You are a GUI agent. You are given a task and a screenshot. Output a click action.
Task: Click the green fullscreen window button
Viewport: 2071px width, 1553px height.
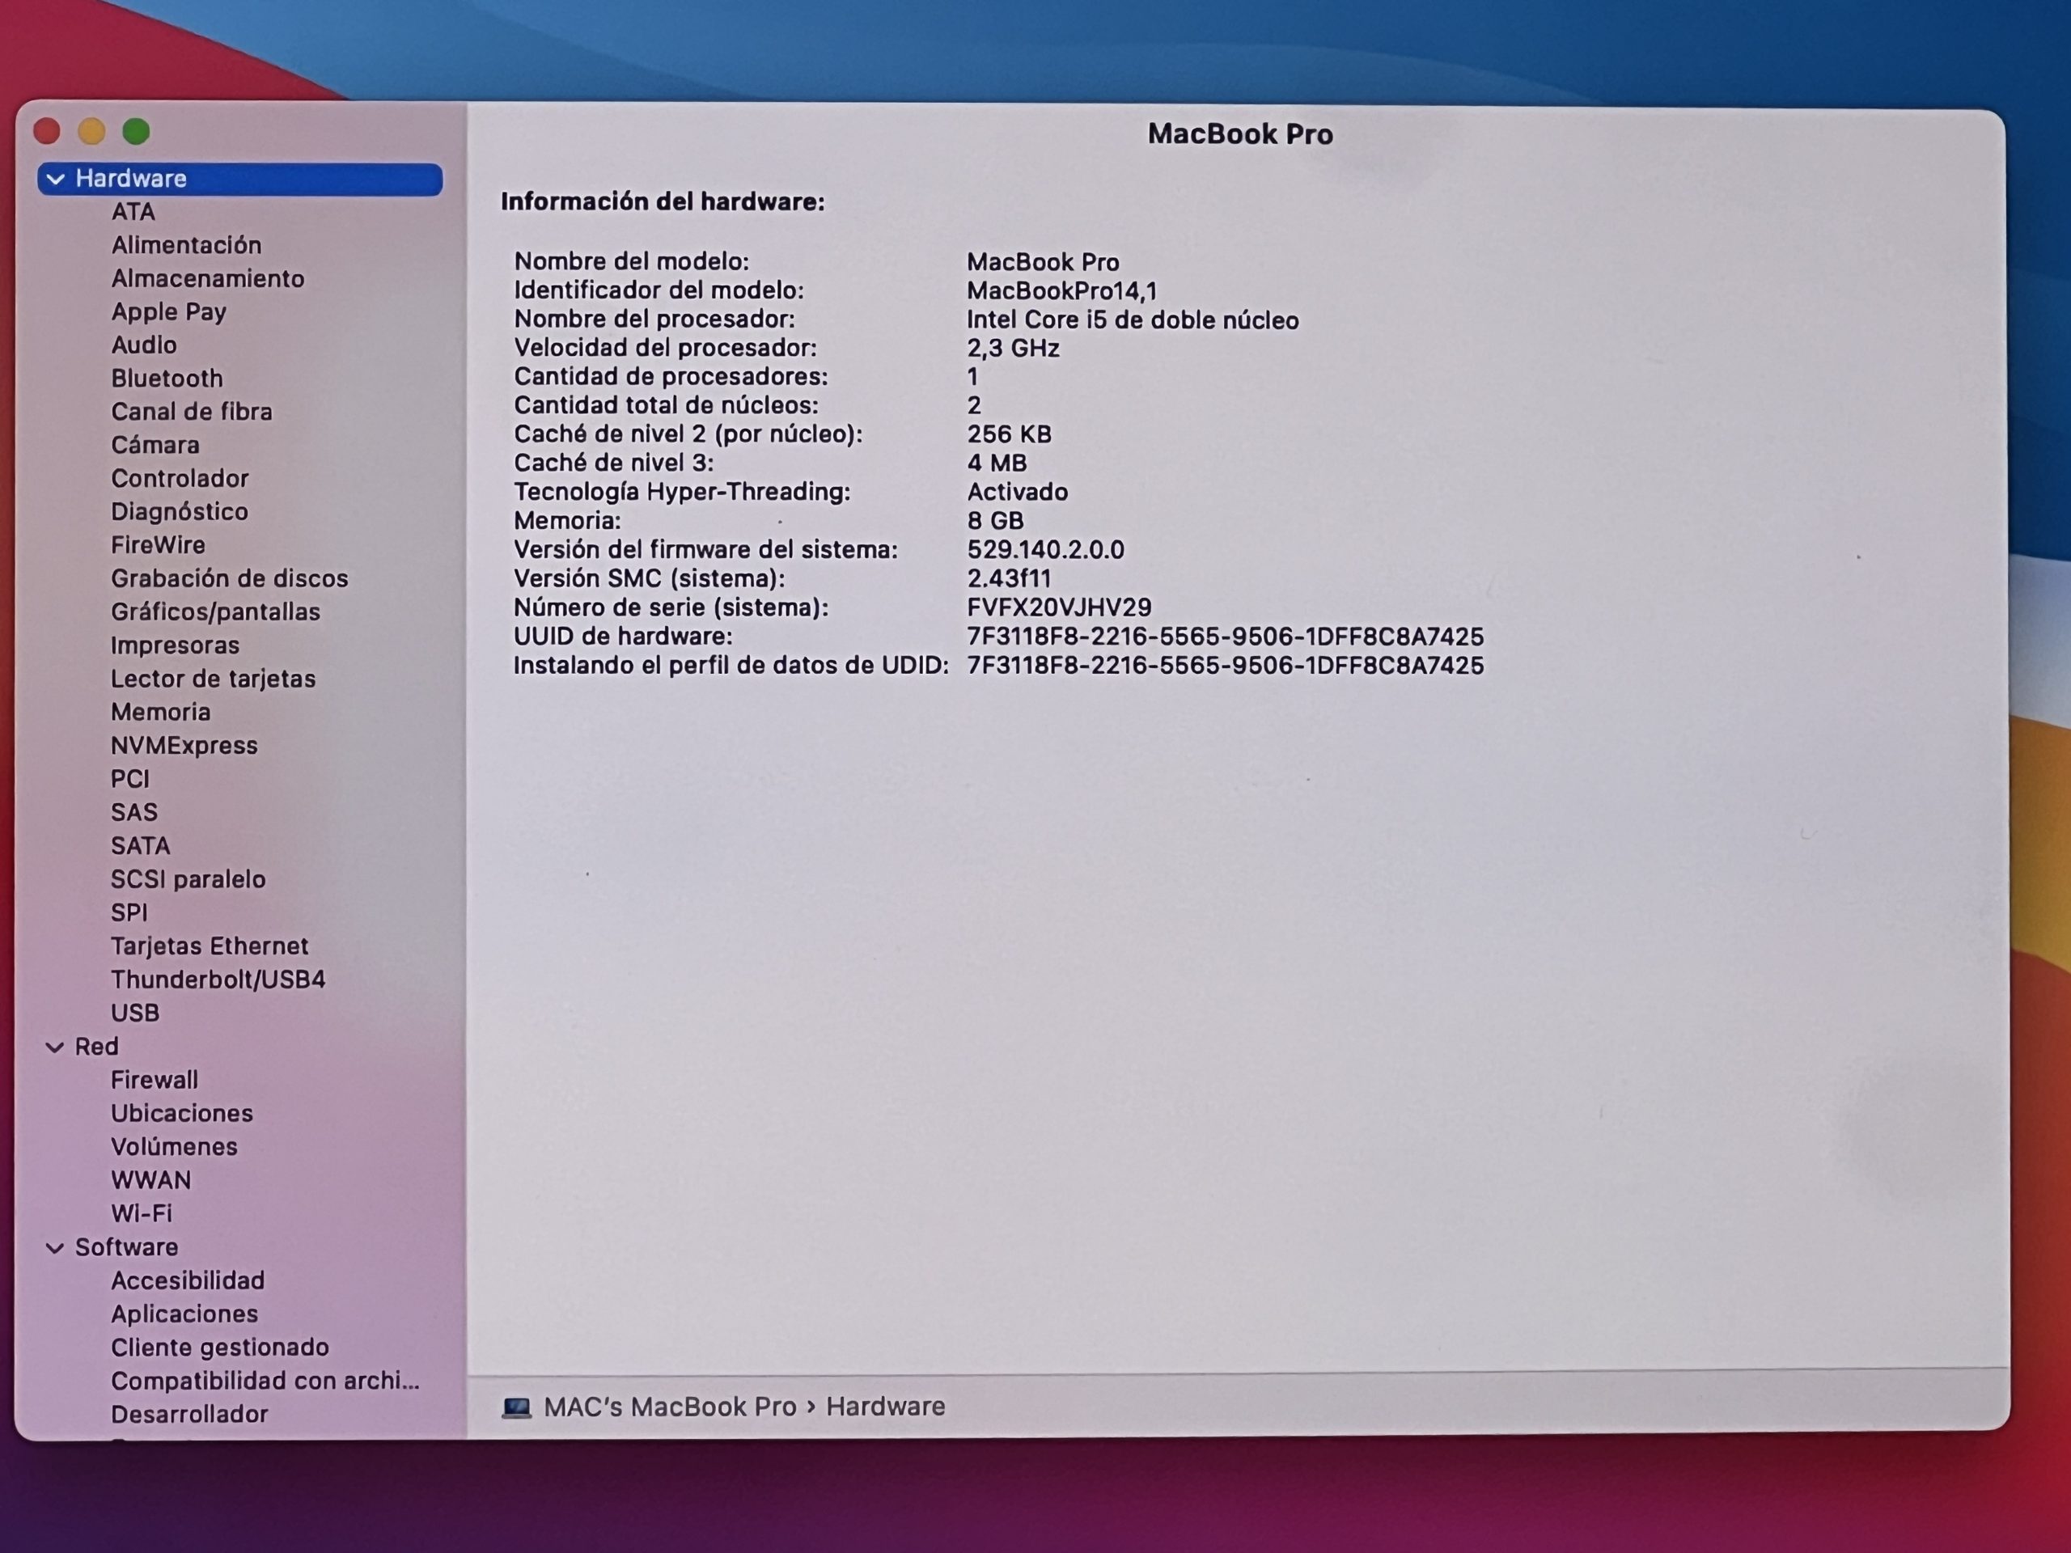(x=137, y=132)
